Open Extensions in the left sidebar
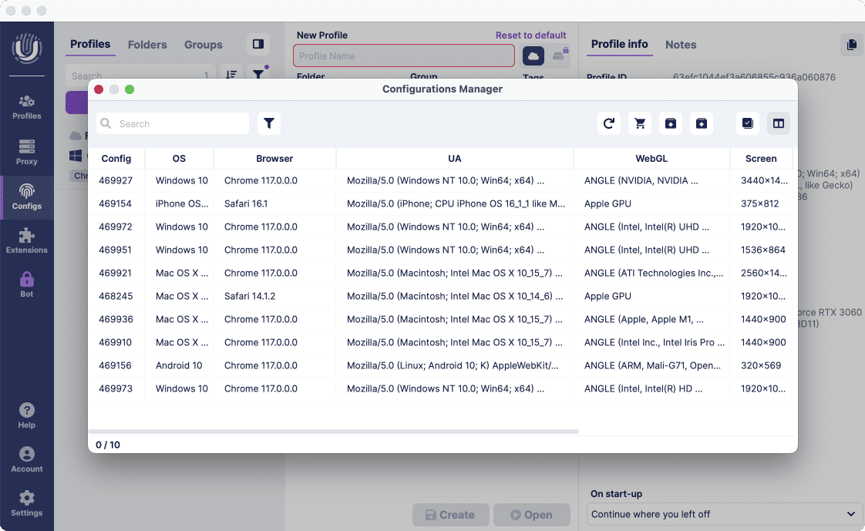The image size is (865, 531). pos(26,241)
